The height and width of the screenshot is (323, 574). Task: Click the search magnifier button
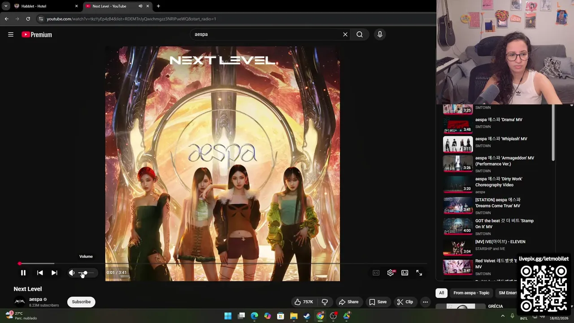[x=360, y=35]
